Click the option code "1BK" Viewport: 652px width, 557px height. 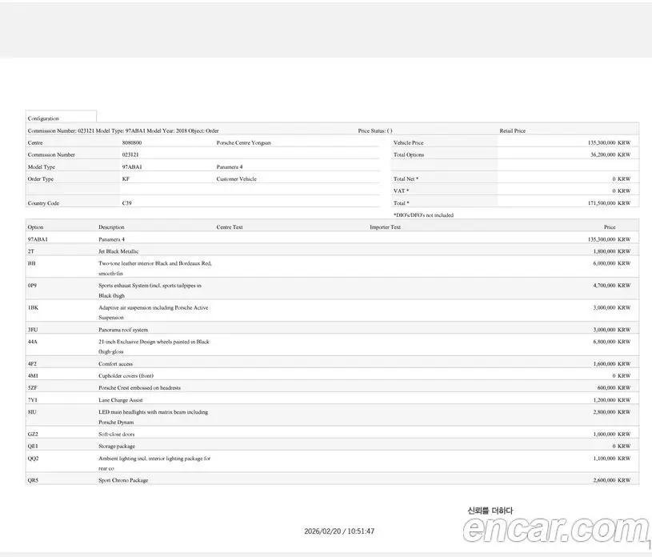click(x=33, y=307)
